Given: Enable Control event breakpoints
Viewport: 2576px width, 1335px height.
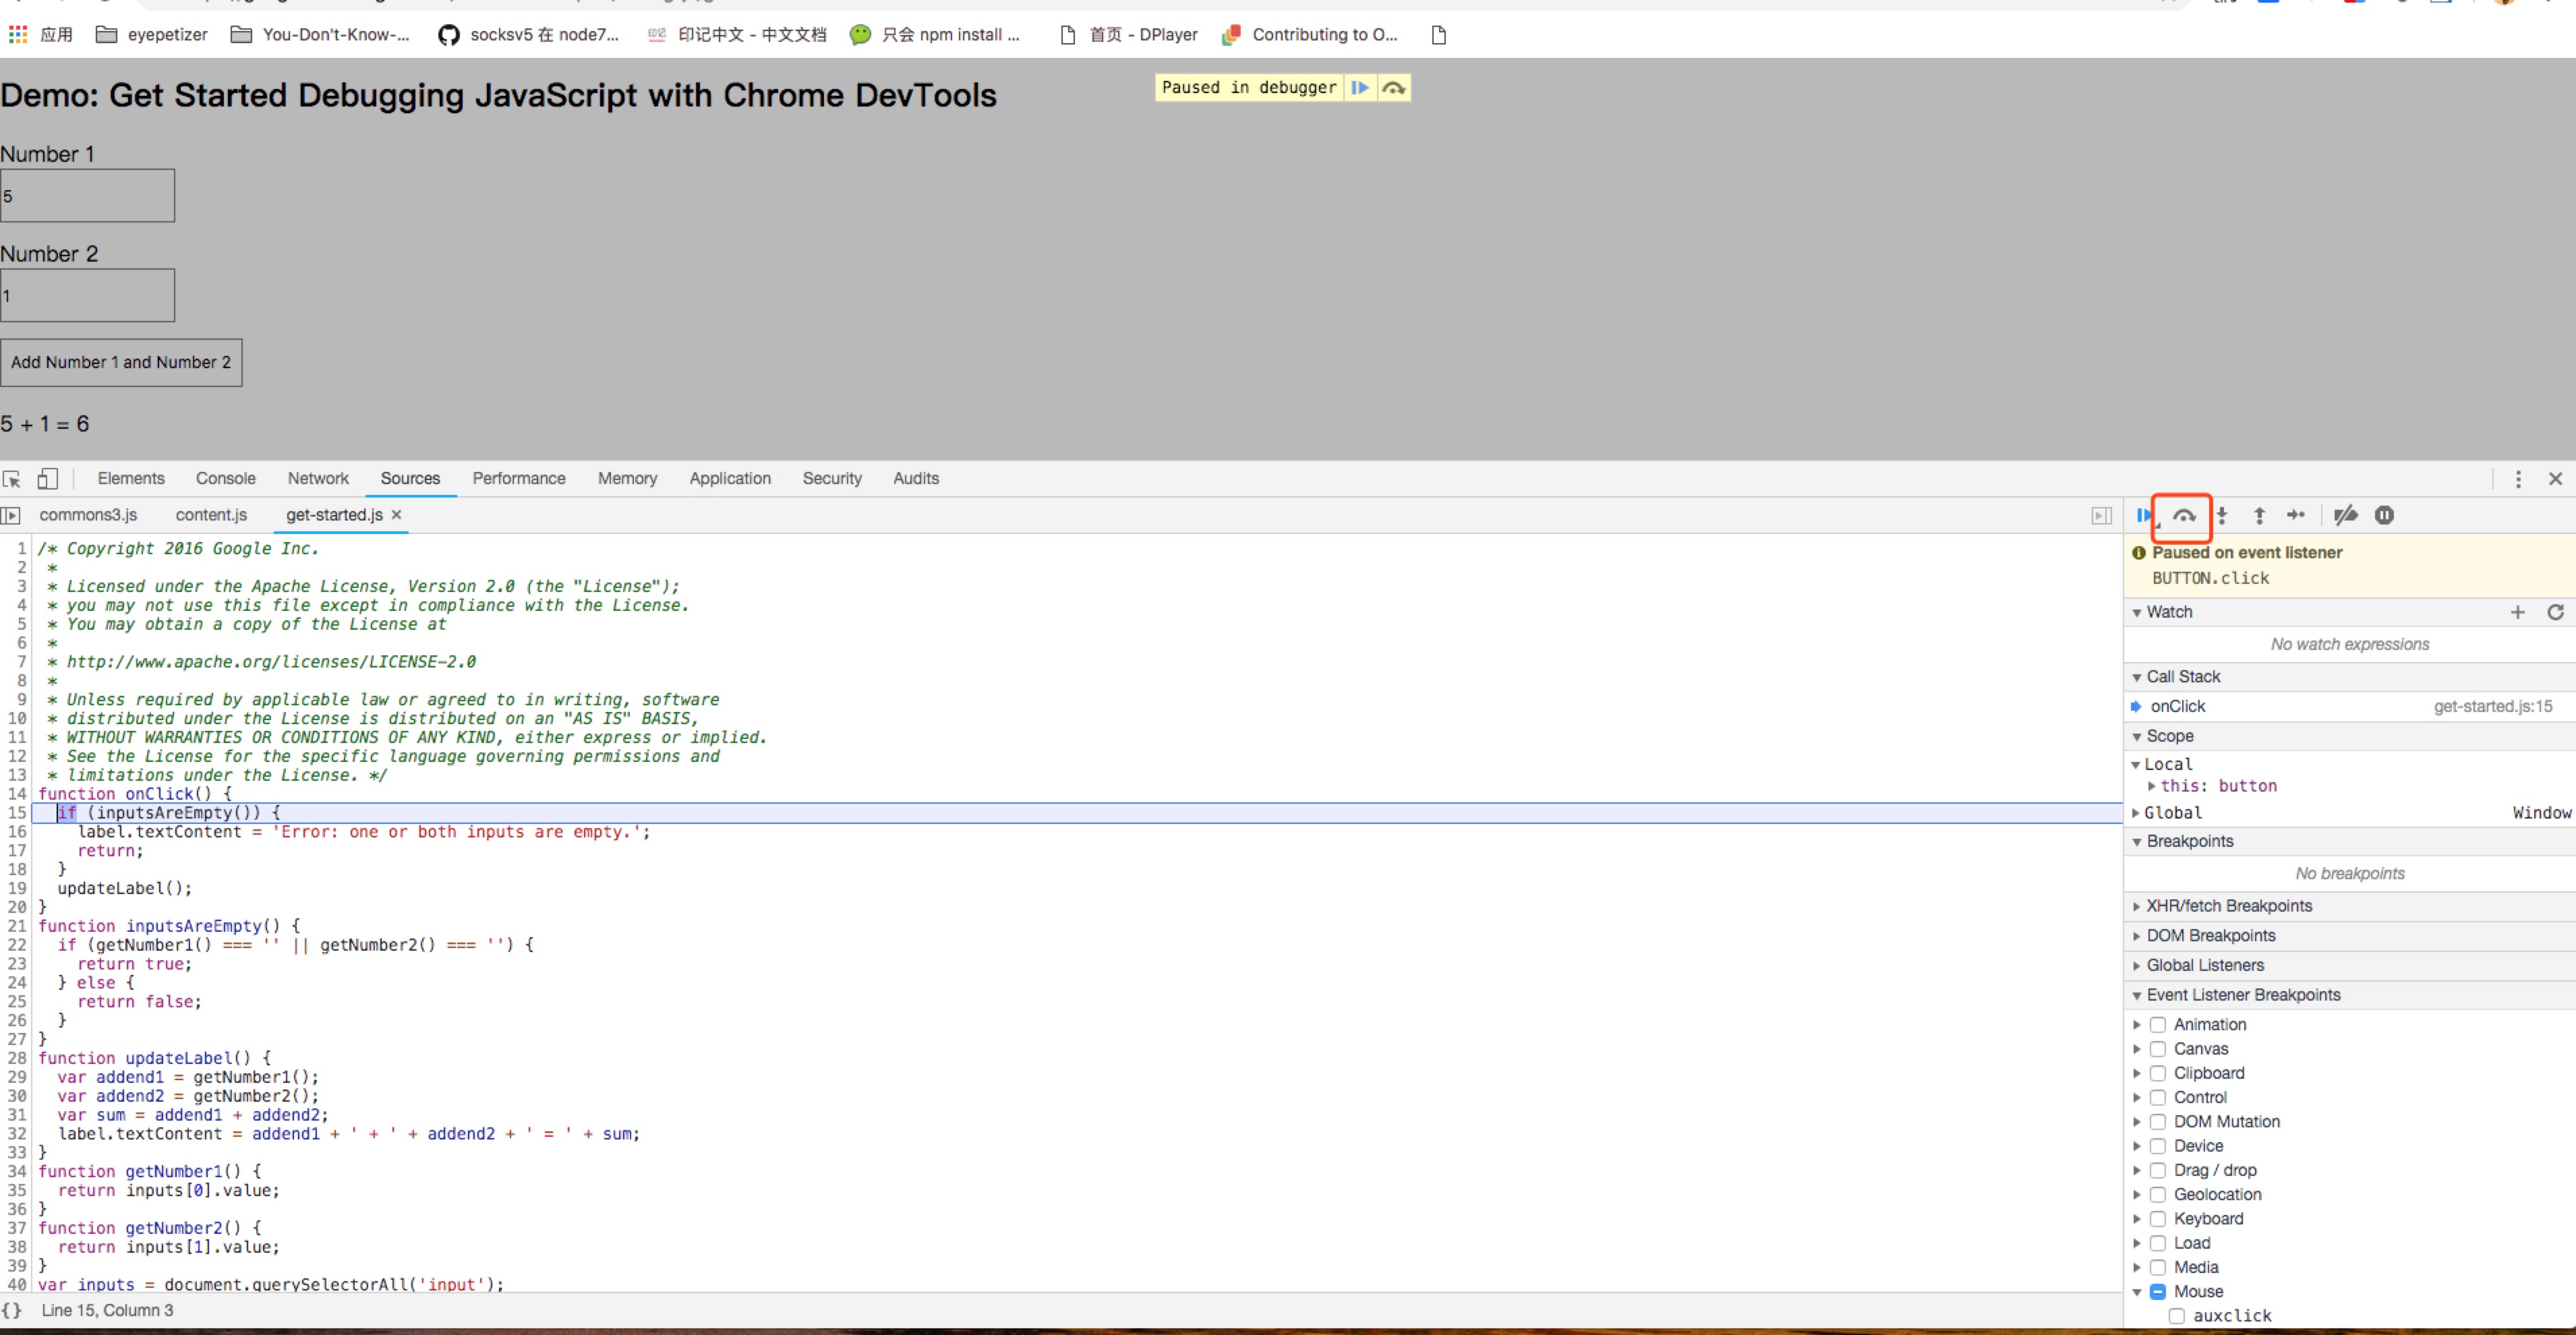Looking at the screenshot, I should pos(2158,1098).
